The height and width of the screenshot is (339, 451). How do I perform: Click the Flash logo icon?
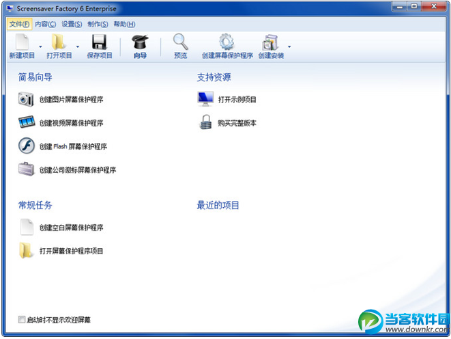27,146
